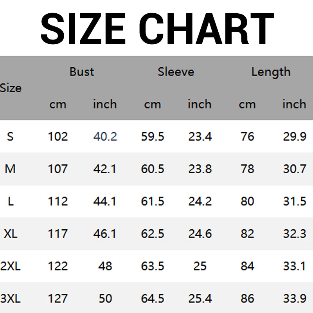Click bust value 48 for 2XL

tap(105, 266)
